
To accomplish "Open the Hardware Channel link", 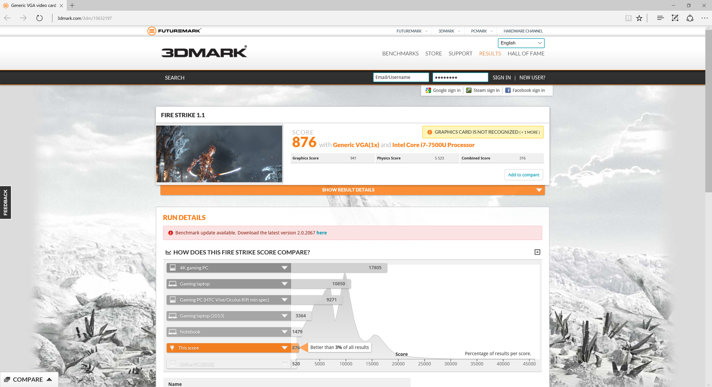I will (x=523, y=31).
